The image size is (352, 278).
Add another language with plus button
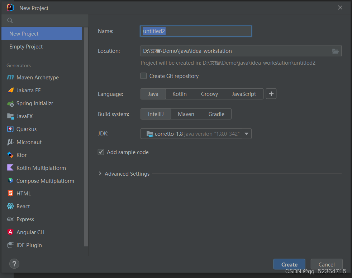coord(271,94)
